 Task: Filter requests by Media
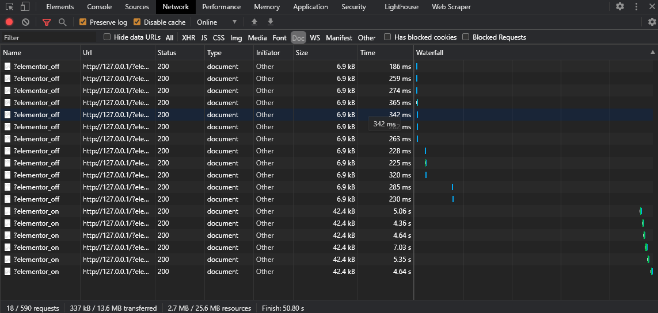tap(257, 38)
